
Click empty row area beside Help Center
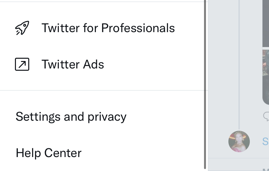143,153
